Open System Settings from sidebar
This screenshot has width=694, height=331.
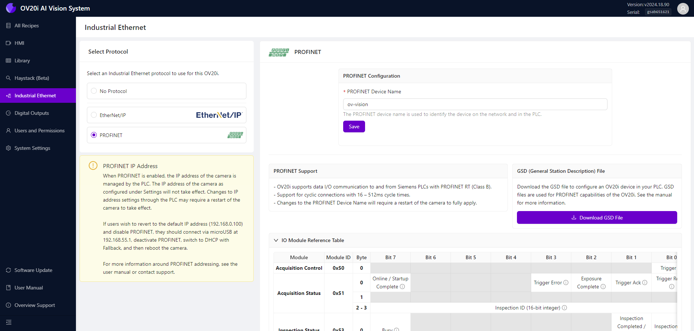(x=32, y=148)
